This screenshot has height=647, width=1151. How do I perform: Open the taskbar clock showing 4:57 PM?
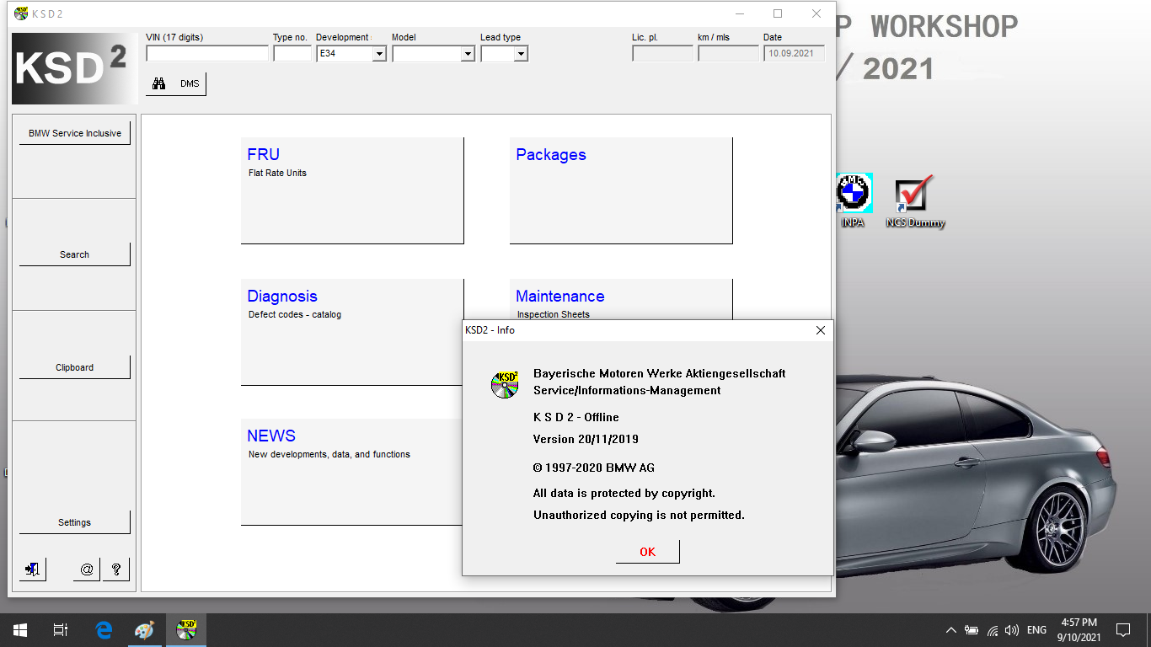pyautogui.click(x=1079, y=630)
